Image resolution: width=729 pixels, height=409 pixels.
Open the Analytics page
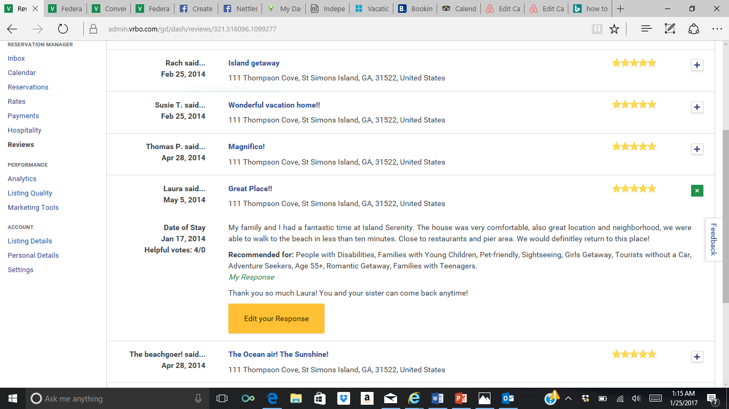click(22, 179)
